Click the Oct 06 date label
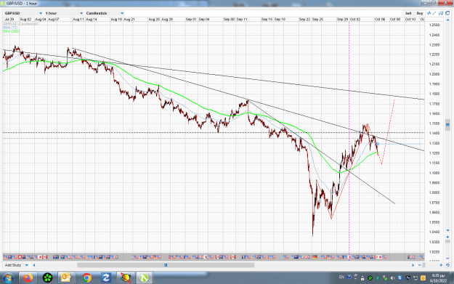454x284 pixels. pos(380,20)
